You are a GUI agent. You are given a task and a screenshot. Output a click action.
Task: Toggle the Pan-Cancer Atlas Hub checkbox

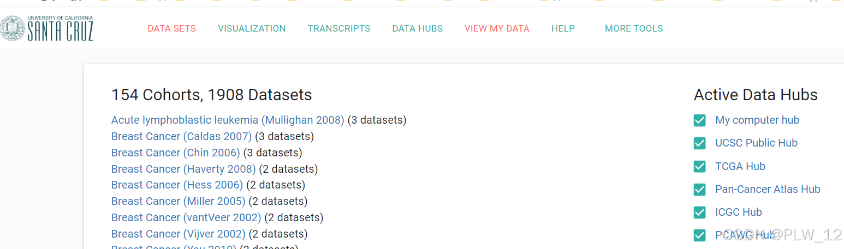click(699, 190)
